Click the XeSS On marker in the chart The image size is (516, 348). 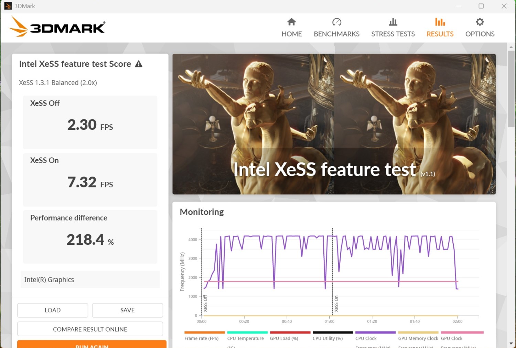336,304
